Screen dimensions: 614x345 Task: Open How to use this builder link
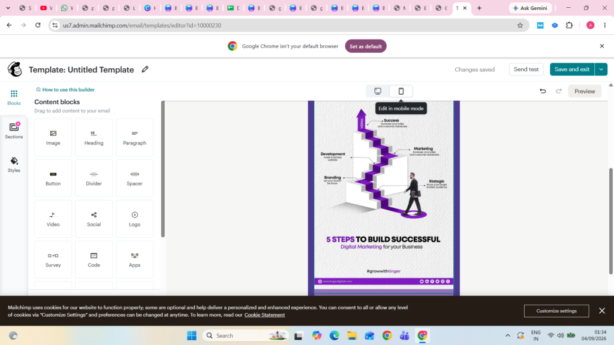click(x=65, y=90)
